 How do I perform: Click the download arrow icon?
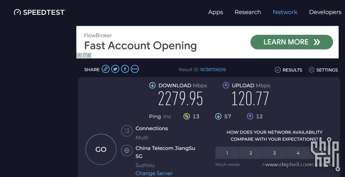click(152, 85)
